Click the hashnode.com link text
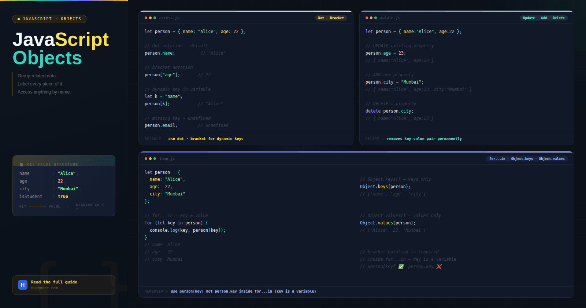Image resolution: width=586 pixels, height=308 pixels. tap(44, 288)
